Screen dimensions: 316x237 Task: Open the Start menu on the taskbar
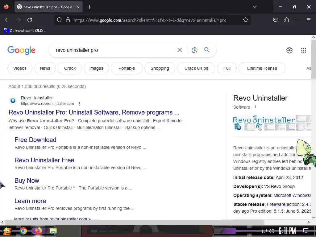click(x=7, y=231)
